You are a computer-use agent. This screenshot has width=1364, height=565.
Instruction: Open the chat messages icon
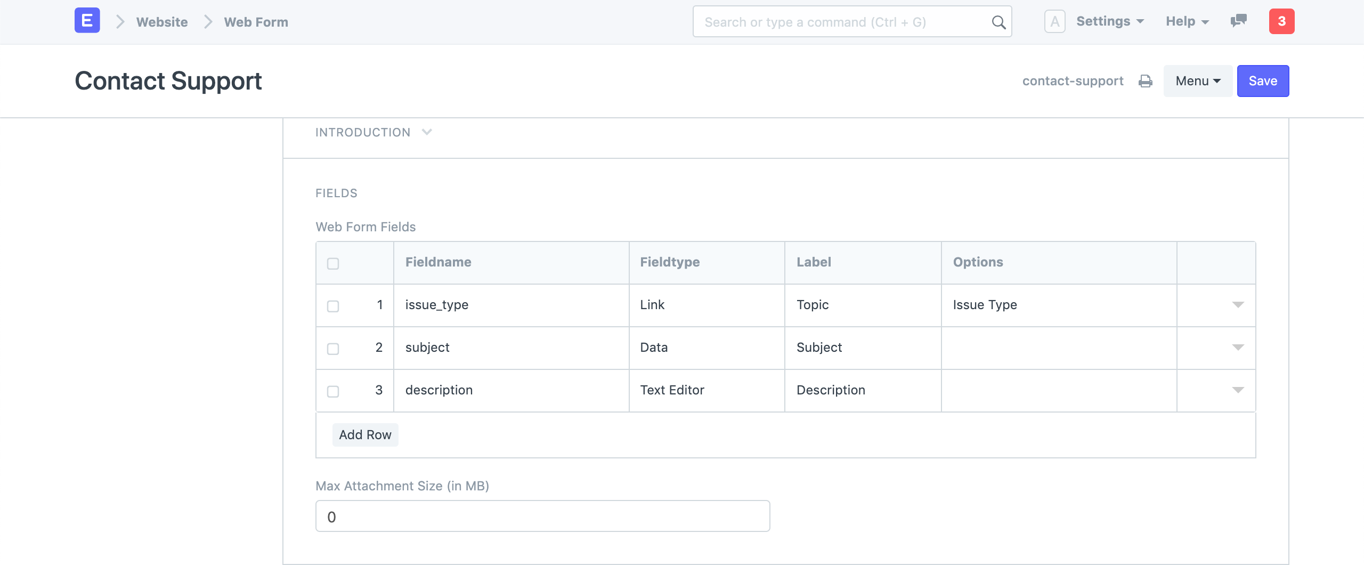[1237, 21]
